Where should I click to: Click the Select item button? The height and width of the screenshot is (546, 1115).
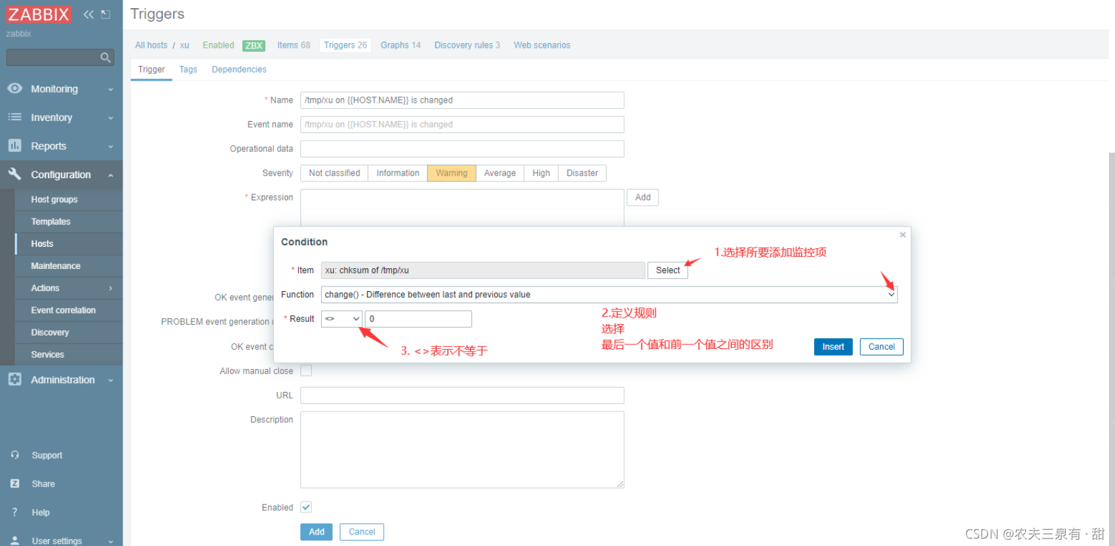[x=668, y=270]
